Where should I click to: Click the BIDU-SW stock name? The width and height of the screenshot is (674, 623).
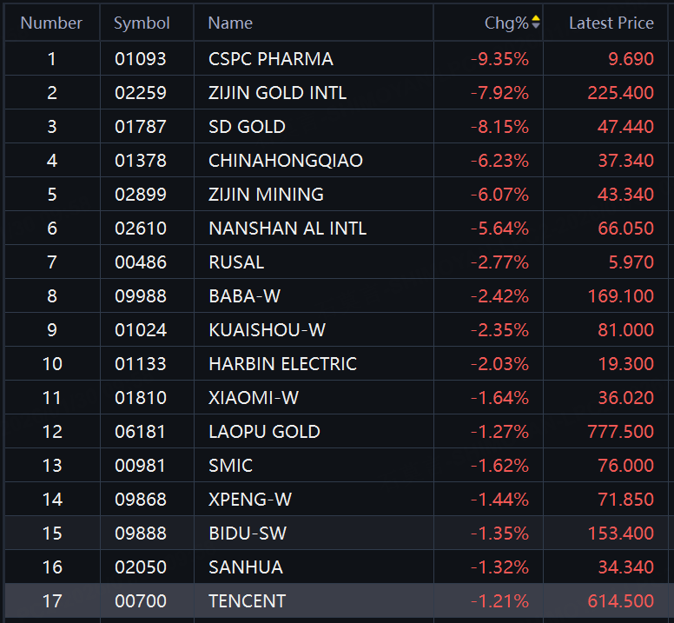(247, 534)
